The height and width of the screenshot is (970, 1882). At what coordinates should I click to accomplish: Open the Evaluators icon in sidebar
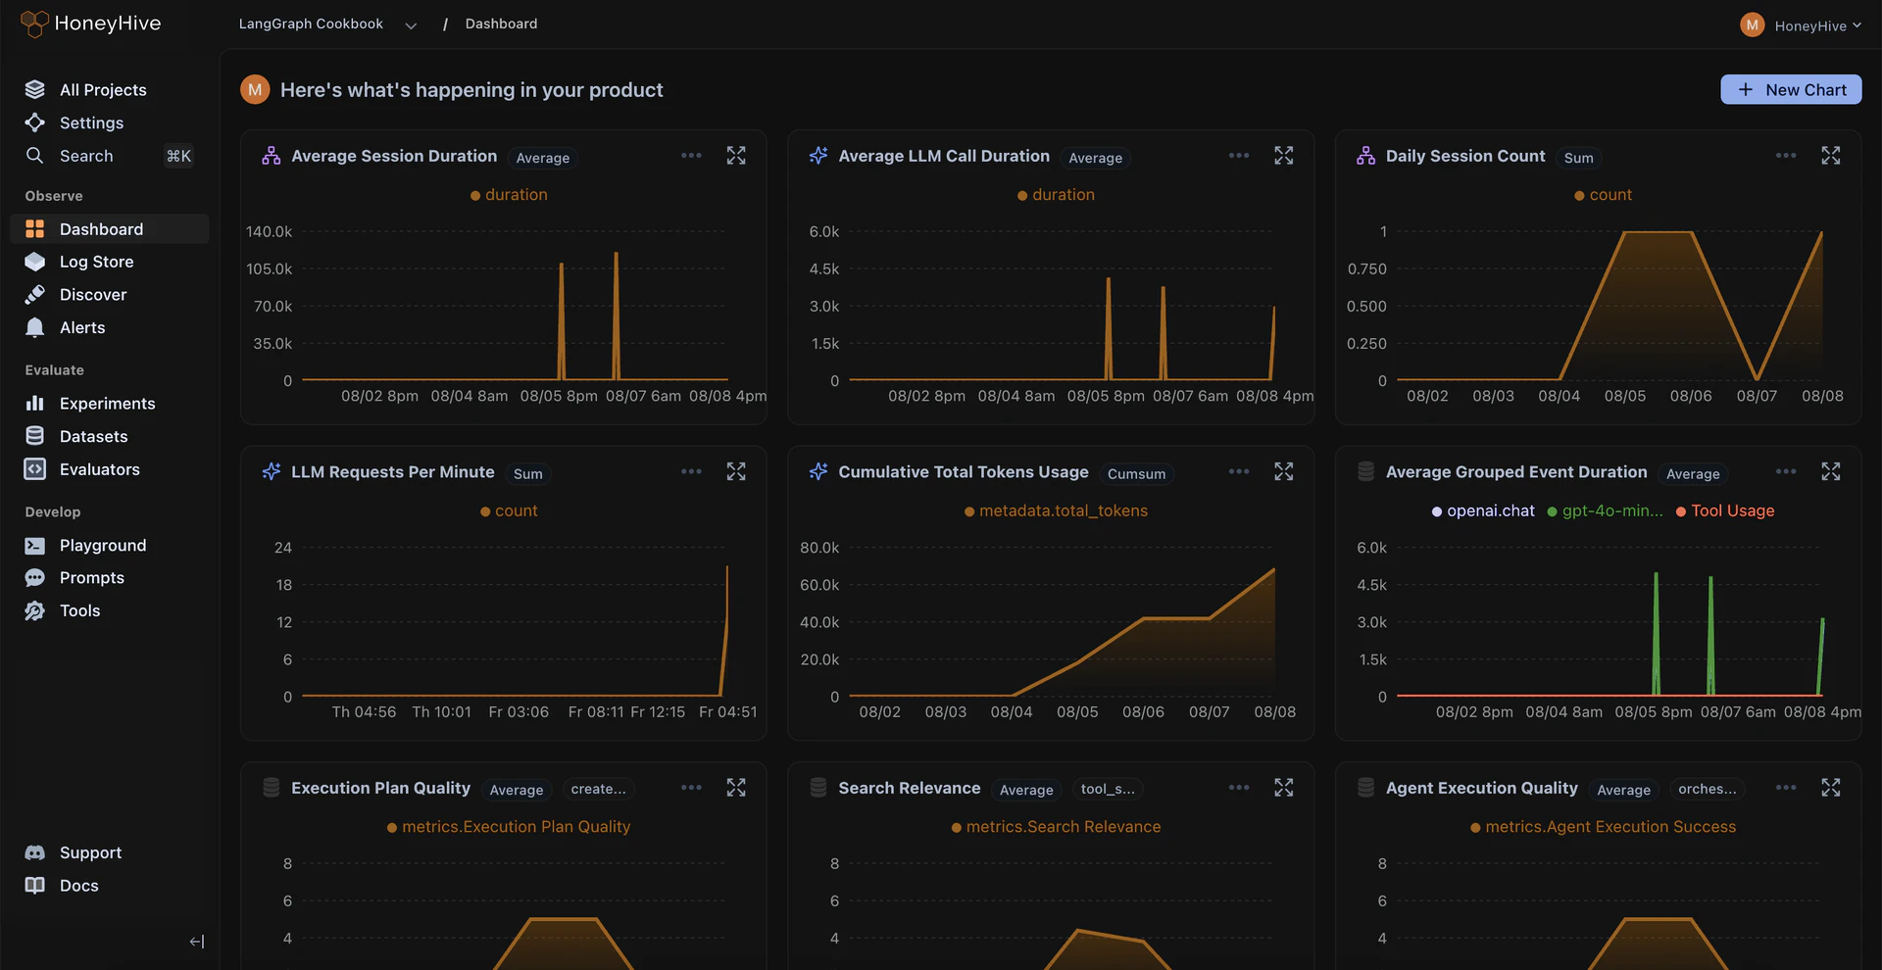tap(34, 468)
